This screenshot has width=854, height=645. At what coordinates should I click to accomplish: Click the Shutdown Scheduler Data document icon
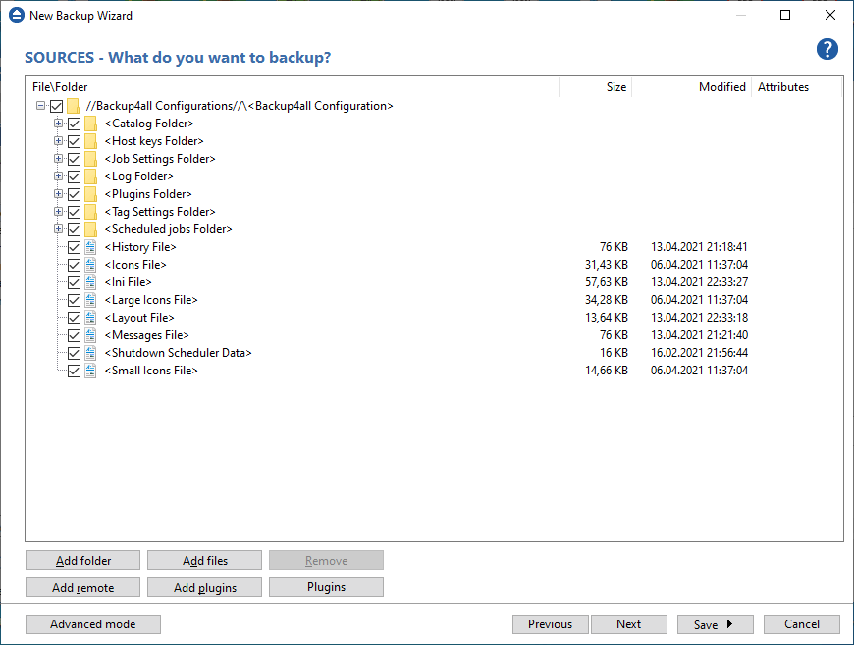pos(91,353)
